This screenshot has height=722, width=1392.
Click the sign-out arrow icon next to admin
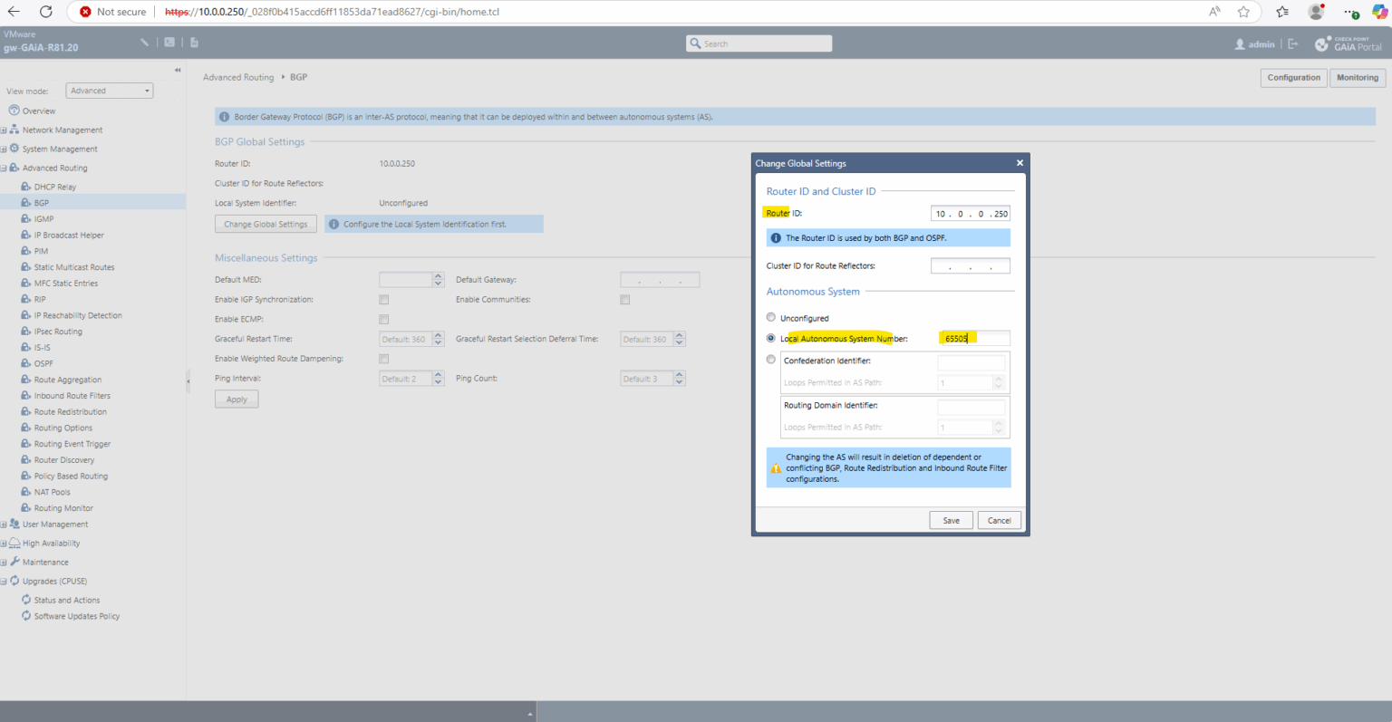pos(1293,43)
